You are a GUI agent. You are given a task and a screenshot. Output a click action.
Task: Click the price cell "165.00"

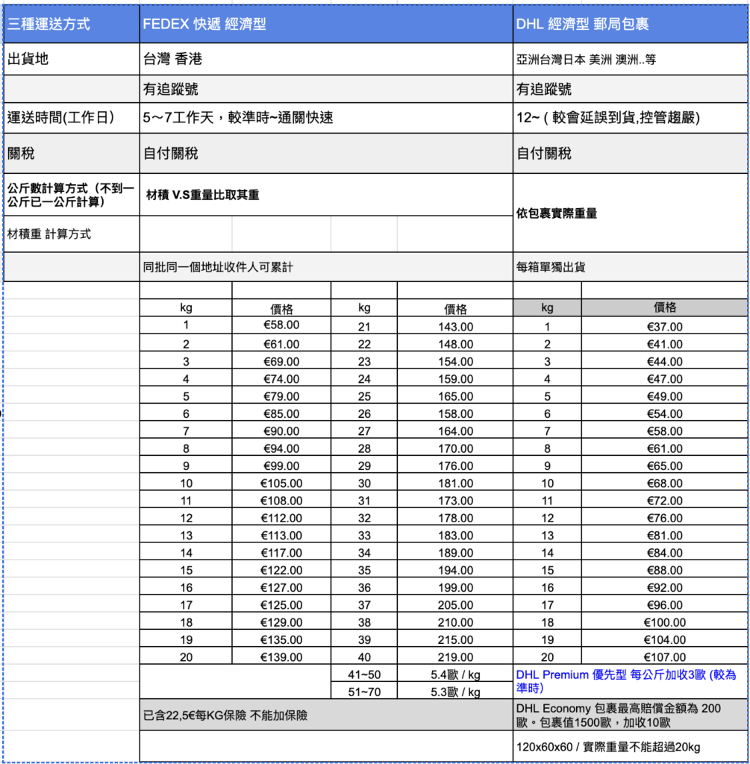tap(455, 396)
